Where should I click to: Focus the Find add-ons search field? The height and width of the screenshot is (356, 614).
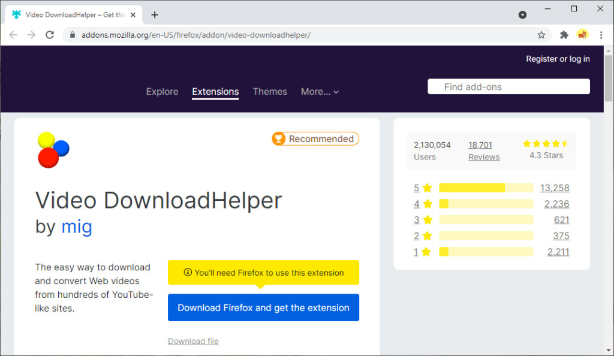coord(508,86)
